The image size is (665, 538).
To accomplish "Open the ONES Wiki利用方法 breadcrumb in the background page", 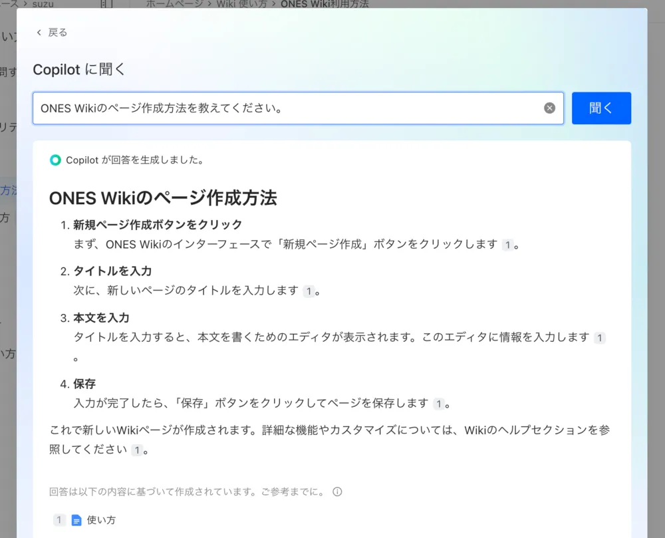I will coord(325,4).
